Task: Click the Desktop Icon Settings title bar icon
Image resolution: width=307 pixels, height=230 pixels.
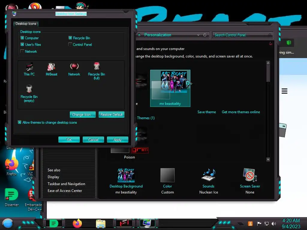Action: (x=14, y=13)
